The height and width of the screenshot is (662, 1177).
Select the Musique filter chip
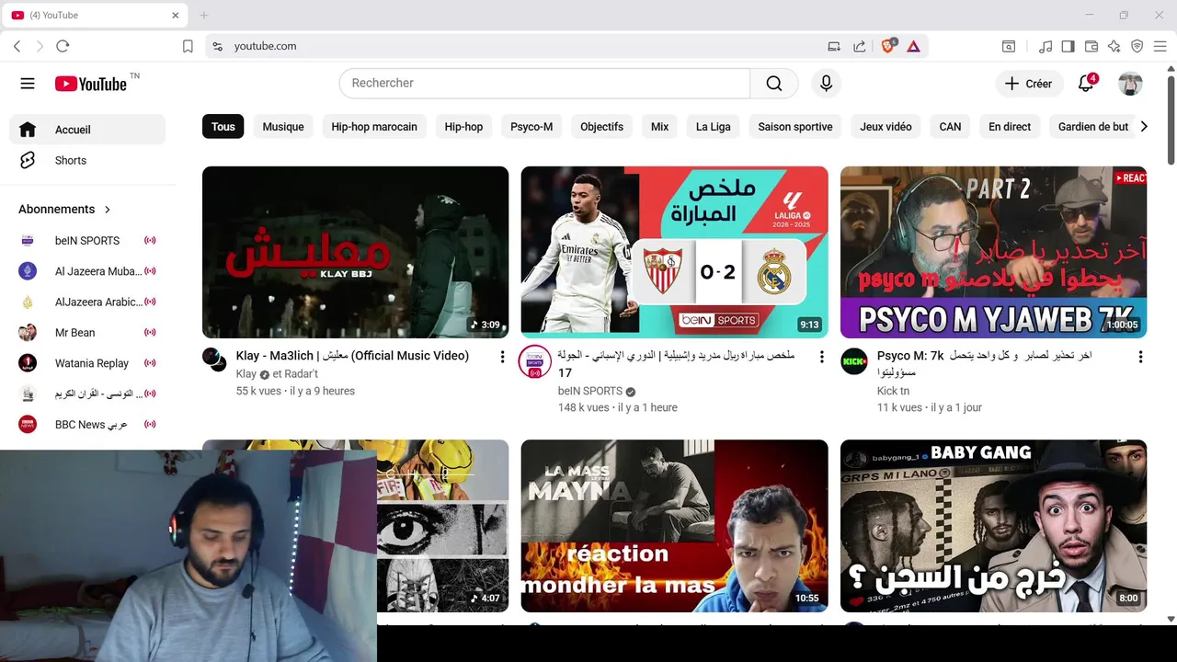(283, 127)
